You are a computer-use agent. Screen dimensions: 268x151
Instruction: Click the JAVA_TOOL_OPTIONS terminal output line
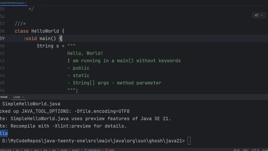coord(65,111)
